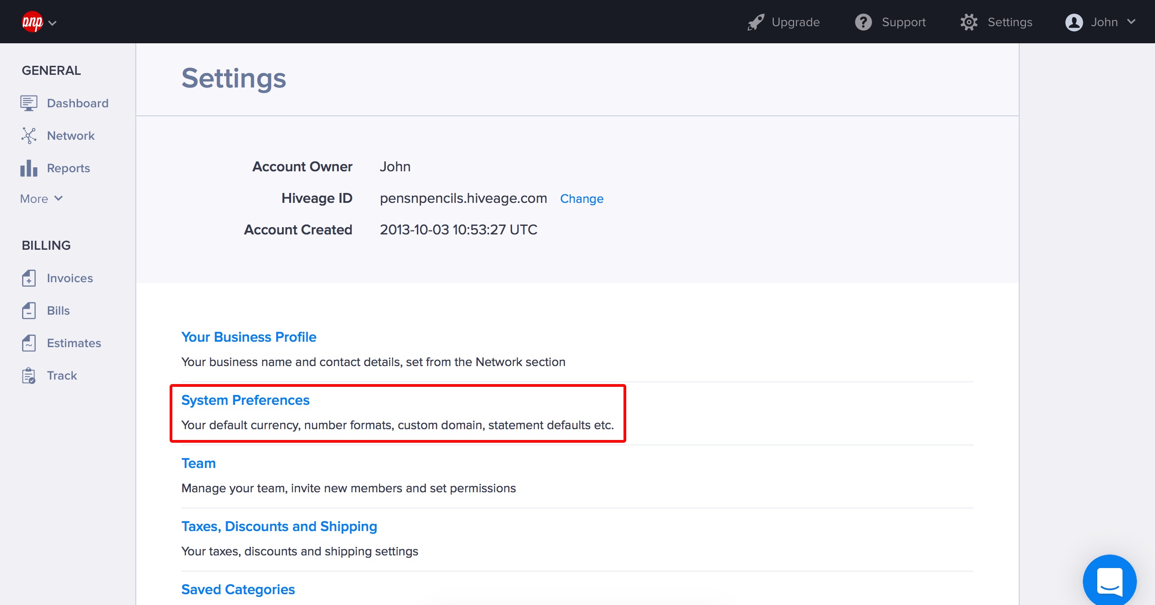Click the Invoices document icon
This screenshot has height=605, width=1155.
(28, 278)
